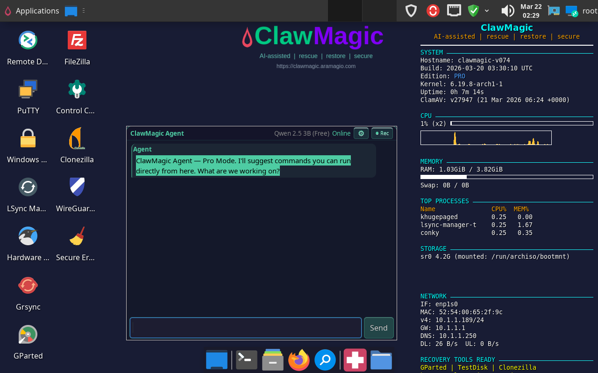Select the WireGuard shield icon
Image resolution: width=598 pixels, height=373 pixels.
tap(77, 187)
